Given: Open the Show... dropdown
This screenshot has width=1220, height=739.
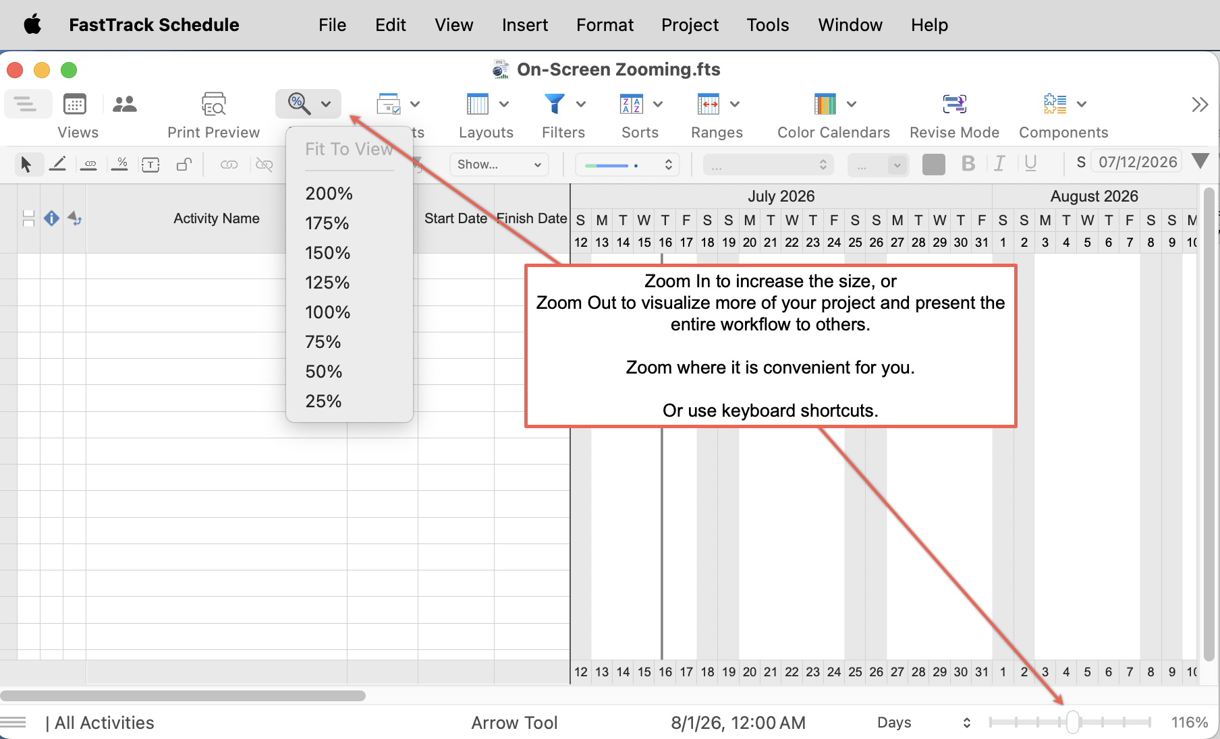Looking at the screenshot, I should pos(499,165).
